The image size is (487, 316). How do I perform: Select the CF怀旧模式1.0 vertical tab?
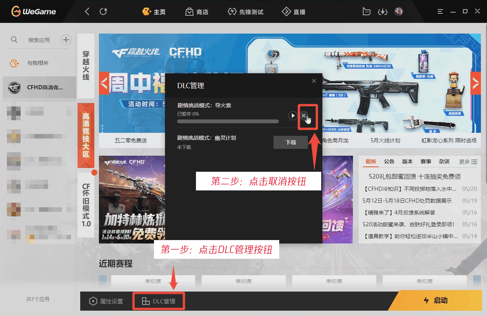86,205
